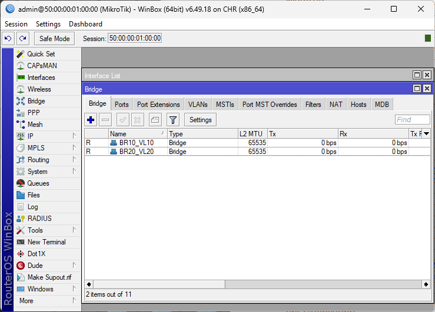Open Bridge in the sidebar menu

click(x=36, y=101)
